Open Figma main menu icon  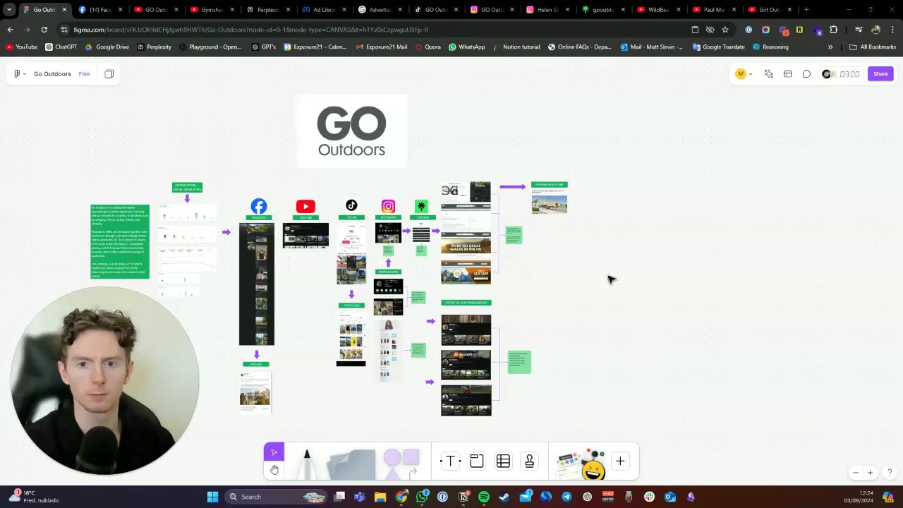[19, 73]
